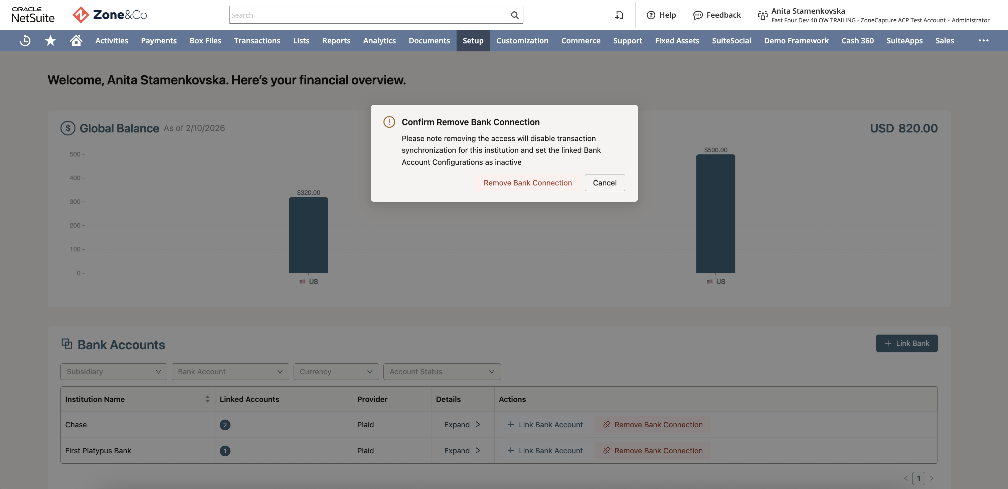
Task: Open the Transactions menu
Action: 257,41
